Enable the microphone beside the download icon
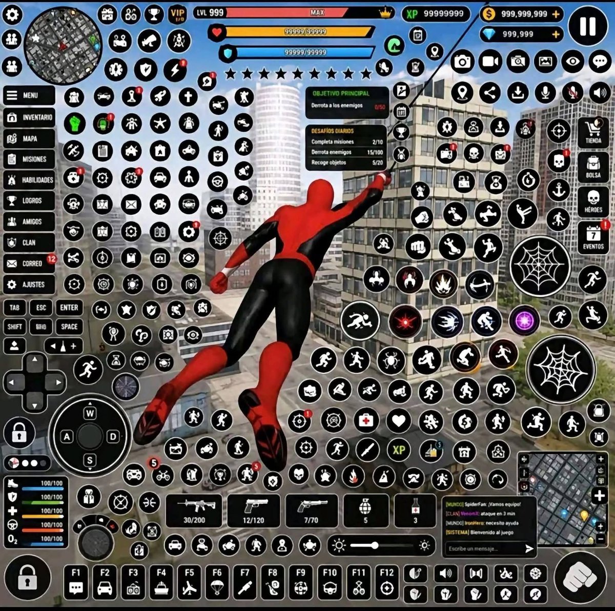 click(545, 93)
